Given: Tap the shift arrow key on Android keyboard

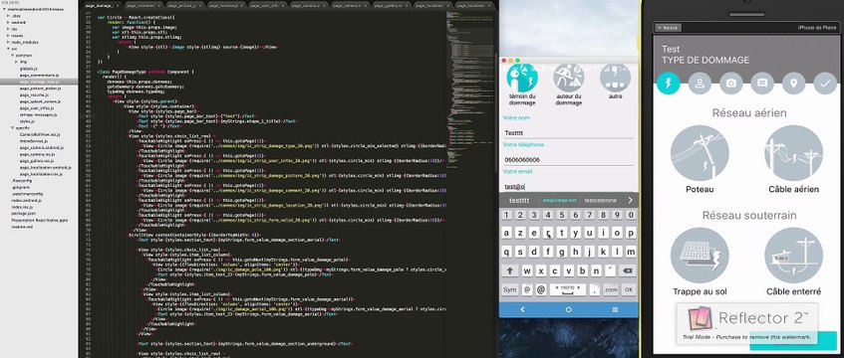Looking at the screenshot, I should pyautogui.click(x=509, y=270).
